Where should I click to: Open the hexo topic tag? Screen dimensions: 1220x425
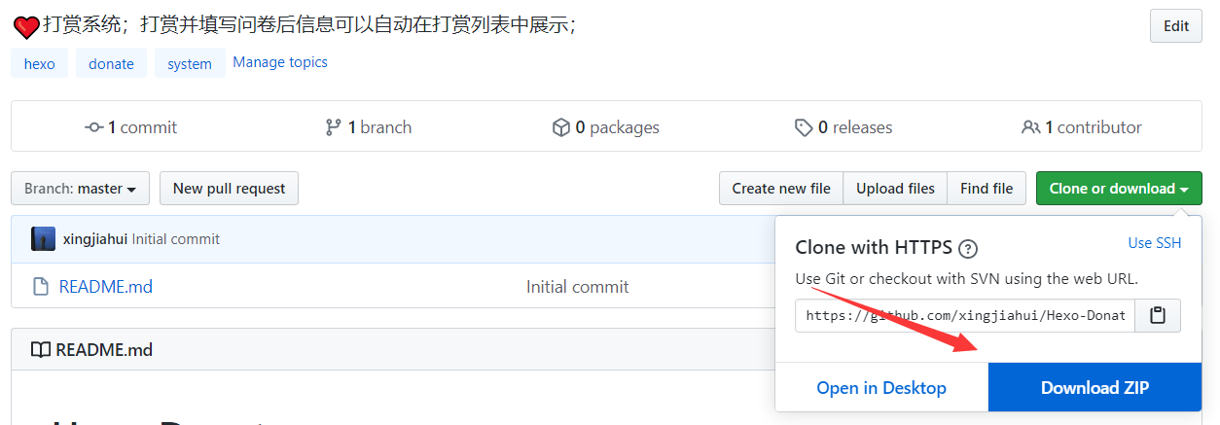point(40,63)
